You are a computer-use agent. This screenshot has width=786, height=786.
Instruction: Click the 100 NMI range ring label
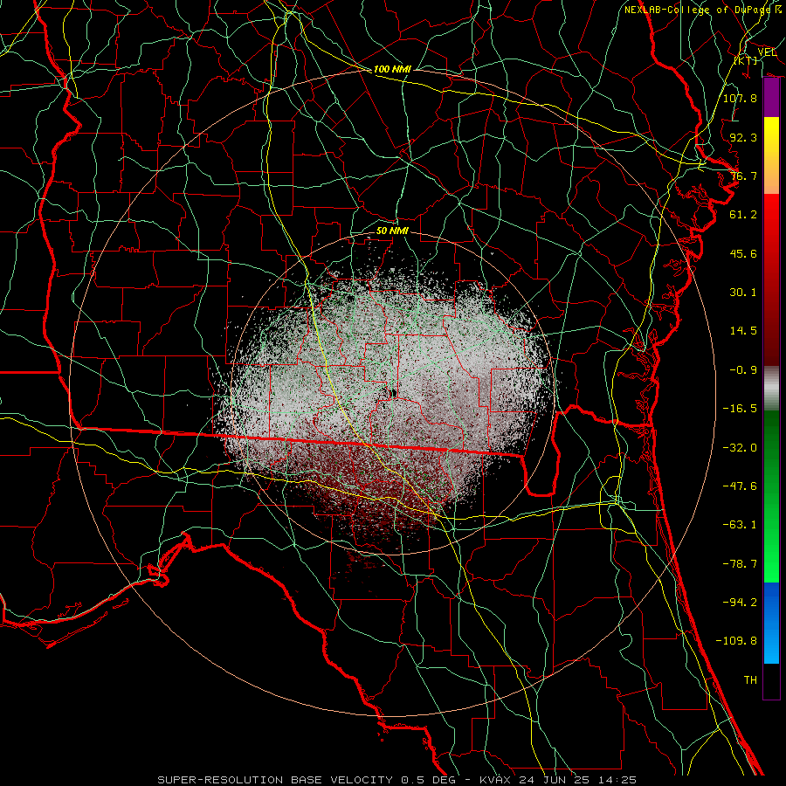392,69
